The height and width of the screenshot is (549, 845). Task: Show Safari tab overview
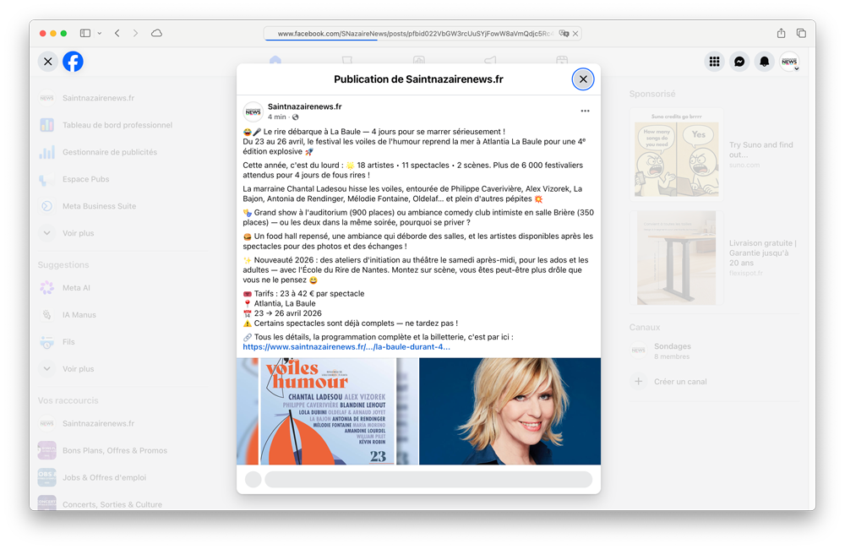point(801,33)
